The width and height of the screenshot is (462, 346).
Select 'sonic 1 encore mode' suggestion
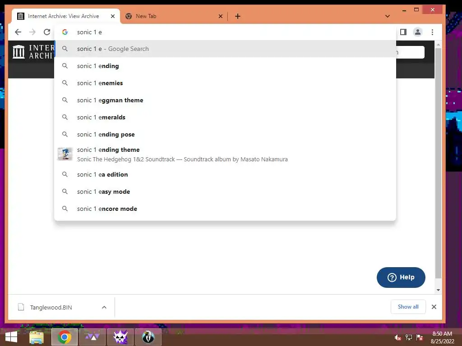click(225, 209)
